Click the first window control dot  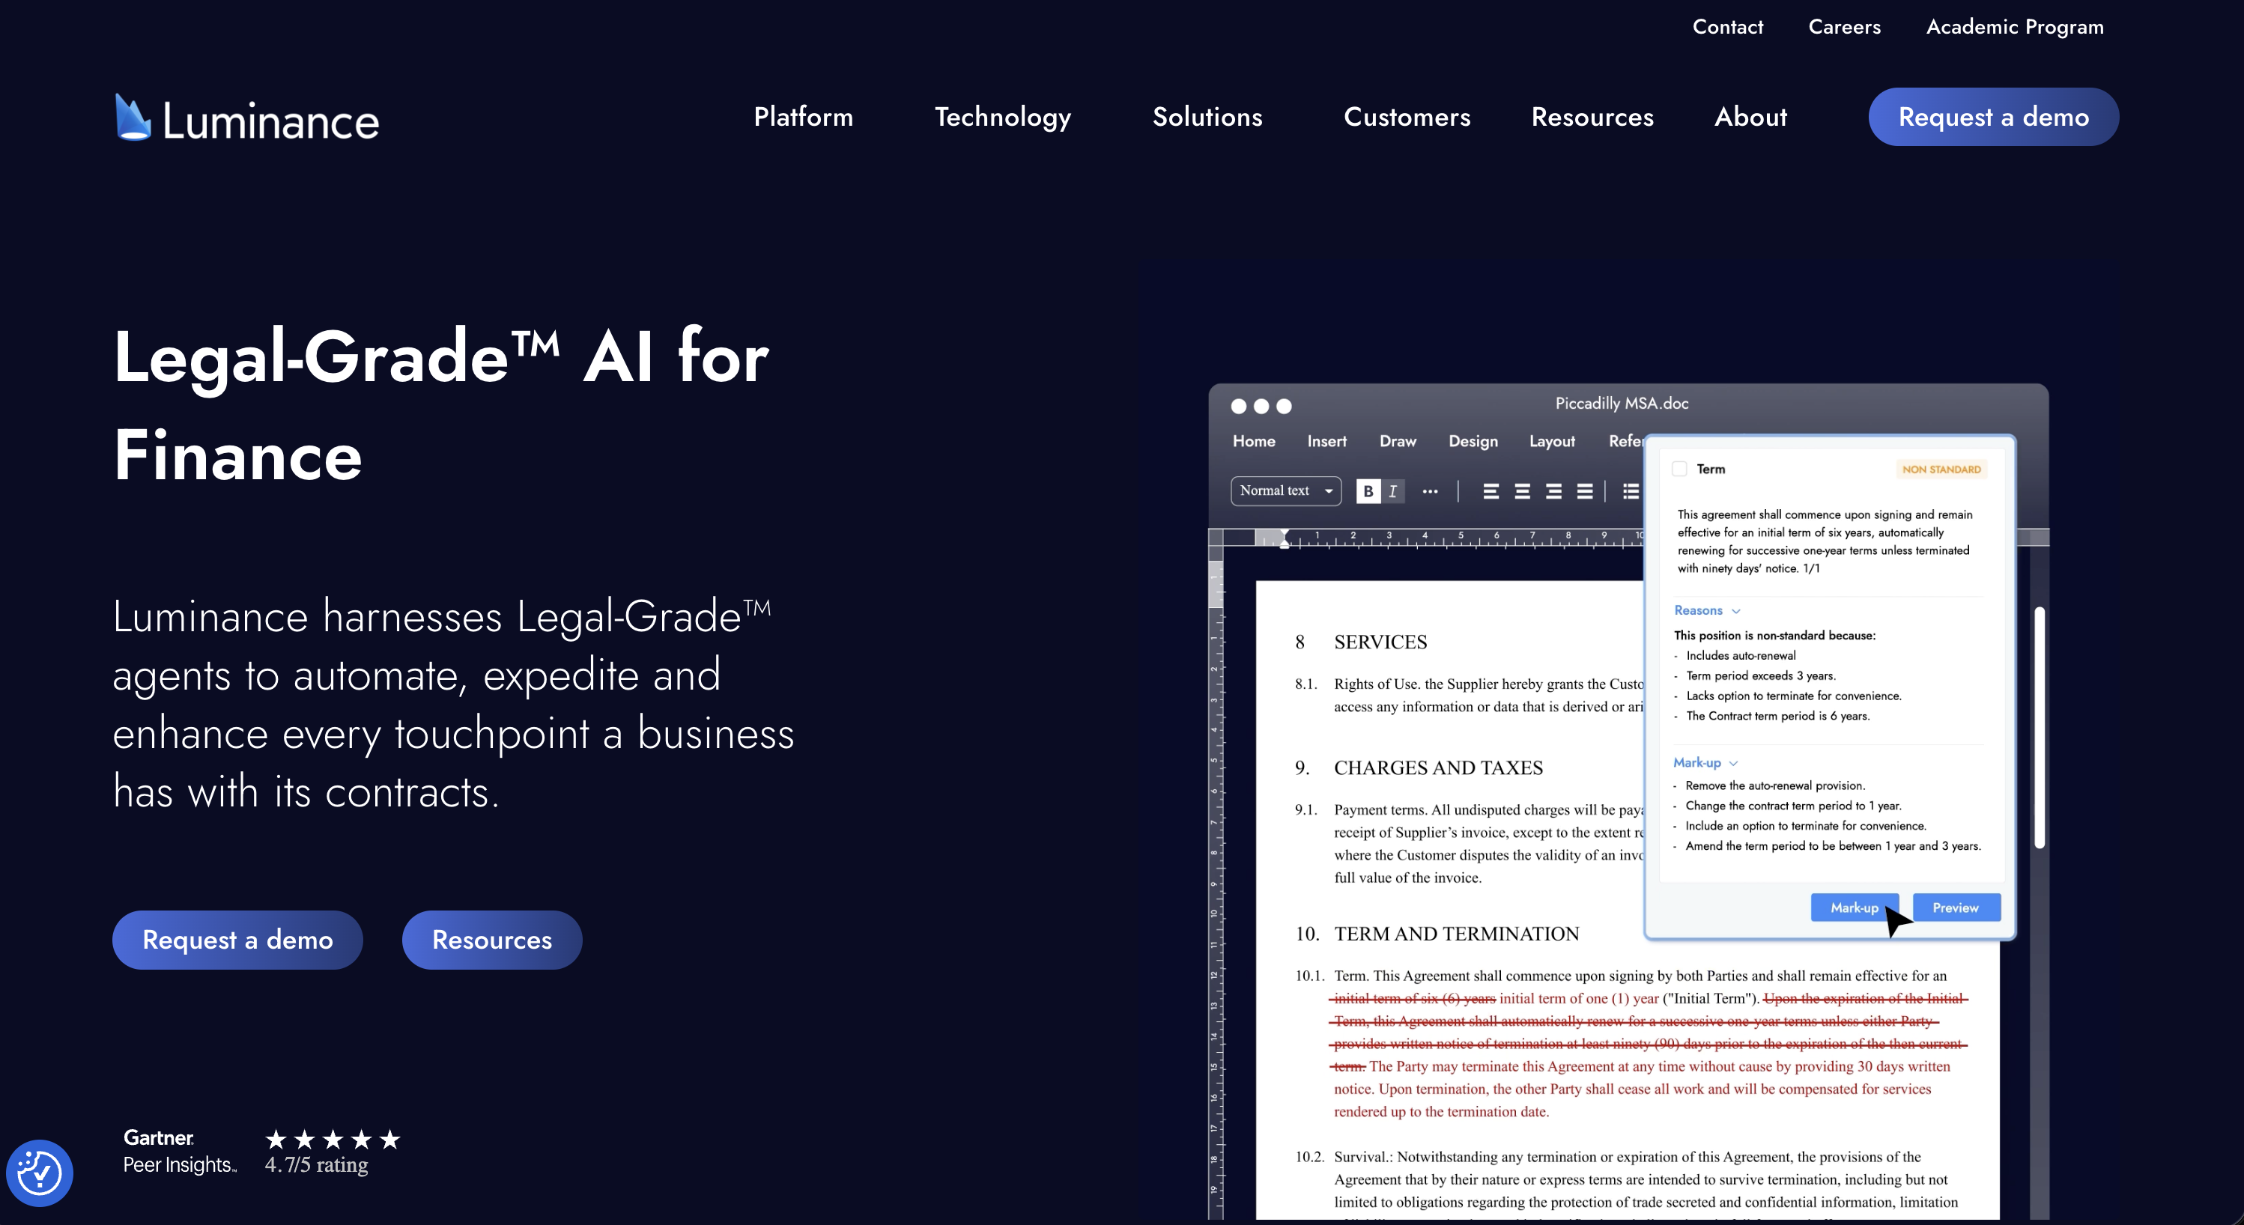click(x=1238, y=406)
